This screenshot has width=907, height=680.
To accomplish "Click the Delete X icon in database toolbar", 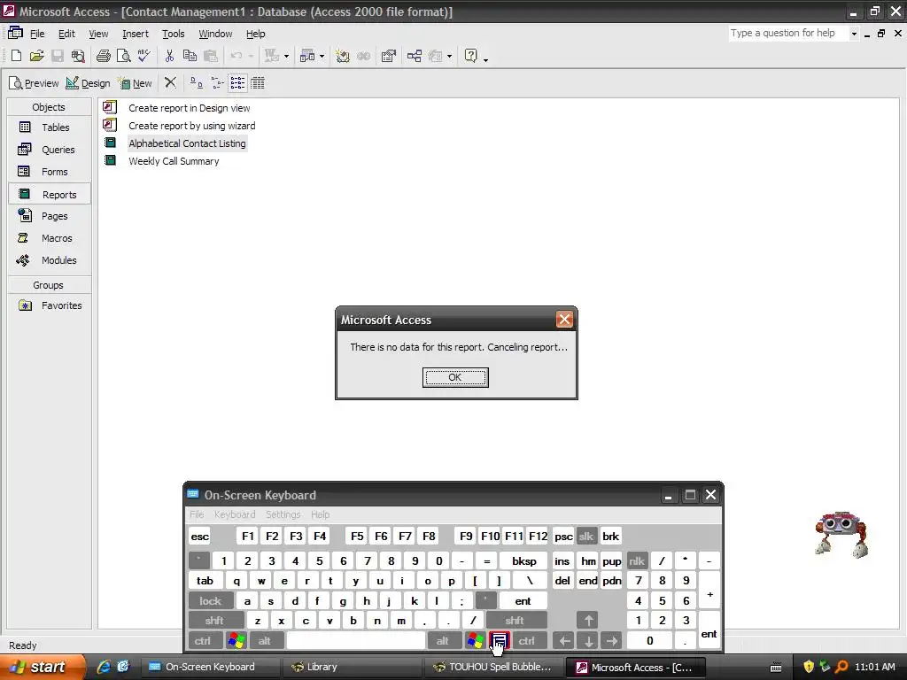I will click(x=170, y=82).
